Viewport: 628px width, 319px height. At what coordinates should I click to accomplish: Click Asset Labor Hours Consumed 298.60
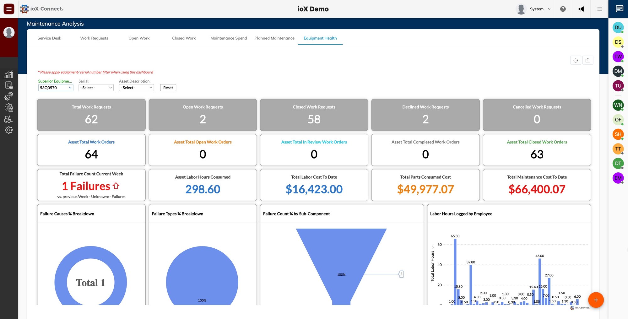coord(203,189)
